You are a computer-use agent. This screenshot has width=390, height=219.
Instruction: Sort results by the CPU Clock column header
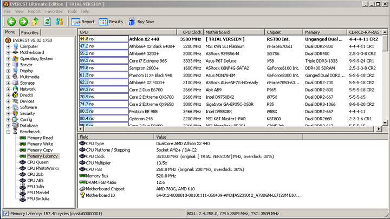click(192, 32)
